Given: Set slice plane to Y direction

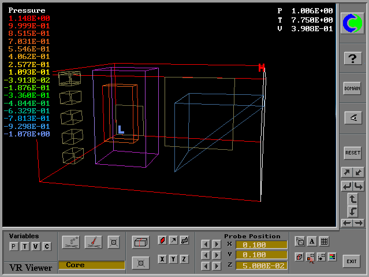Looking at the screenshot, I should point(173,259).
